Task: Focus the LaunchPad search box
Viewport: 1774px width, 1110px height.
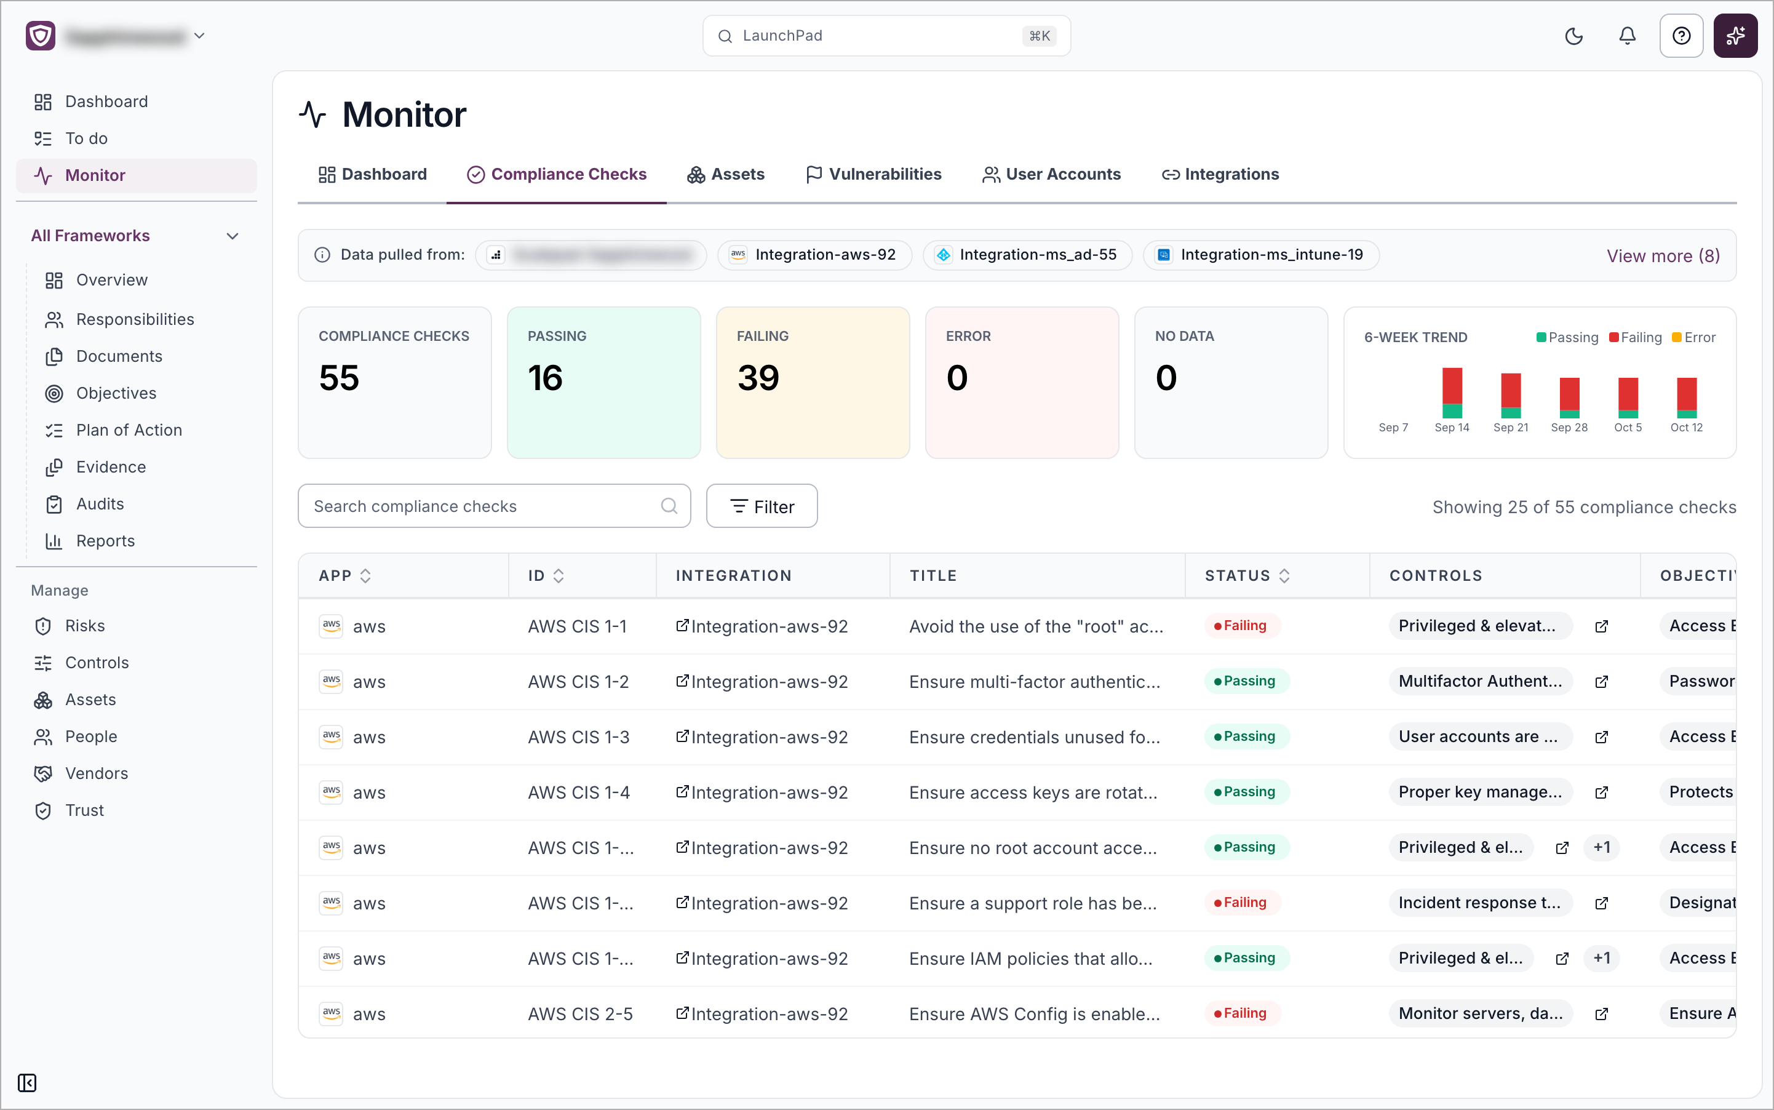Action: click(x=886, y=36)
